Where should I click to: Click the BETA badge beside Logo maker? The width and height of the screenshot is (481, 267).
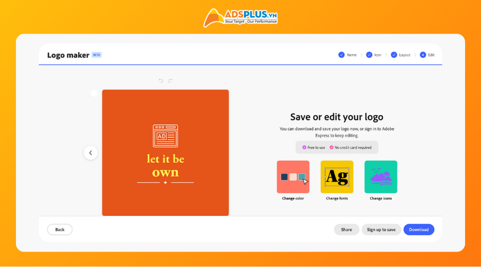click(x=97, y=55)
